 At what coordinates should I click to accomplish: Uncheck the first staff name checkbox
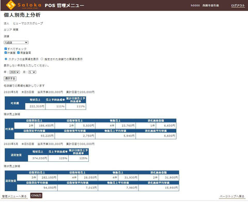pos(6,53)
